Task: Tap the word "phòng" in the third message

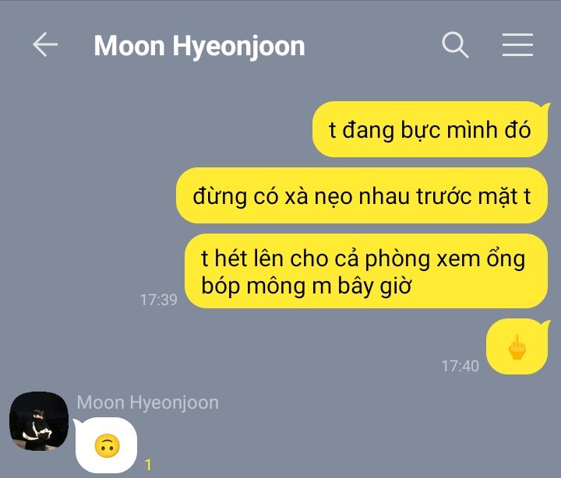Action: (x=397, y=258)
